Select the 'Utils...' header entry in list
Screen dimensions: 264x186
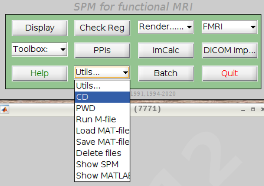click(102, 86)
